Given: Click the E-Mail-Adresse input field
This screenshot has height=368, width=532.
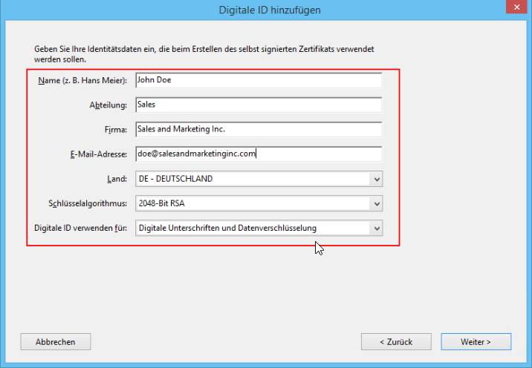Looking at the screenshot, I should click(x=259, y=154).
